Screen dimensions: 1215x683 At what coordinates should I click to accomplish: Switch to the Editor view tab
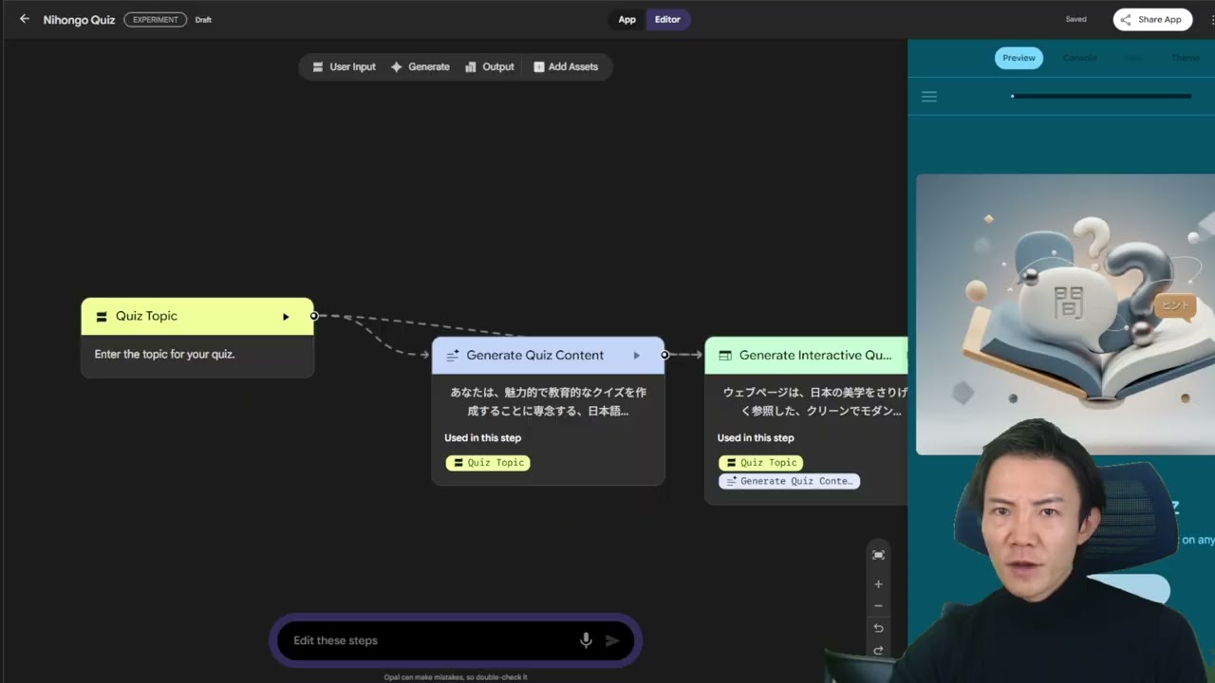[667, 20]
